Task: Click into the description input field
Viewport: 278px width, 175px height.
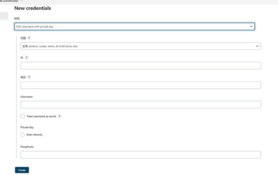Action: pos(141,85)
